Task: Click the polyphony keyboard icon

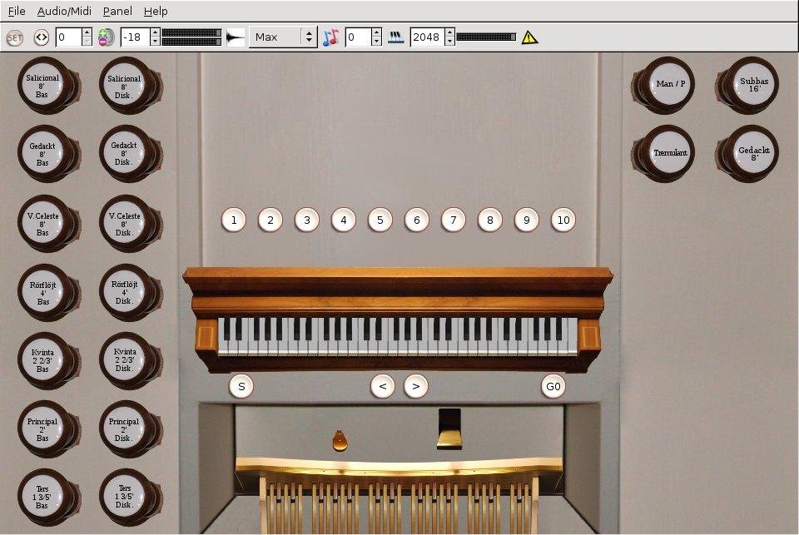Action: point(396,37)
